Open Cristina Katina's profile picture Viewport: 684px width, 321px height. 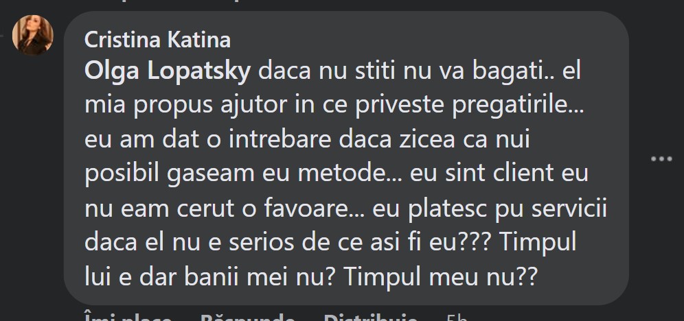[x=33, y=35]
